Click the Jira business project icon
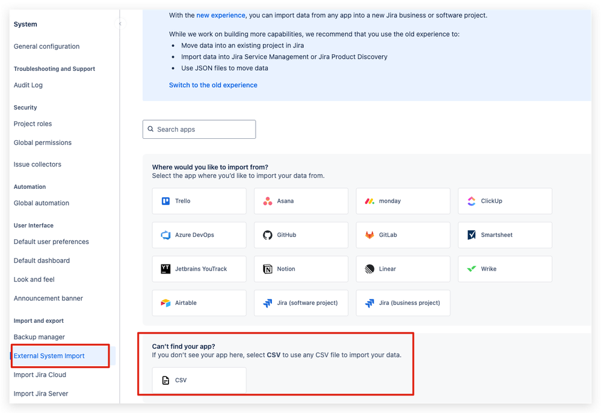Viewport: 601px width, 413px height. click(369, 303)
